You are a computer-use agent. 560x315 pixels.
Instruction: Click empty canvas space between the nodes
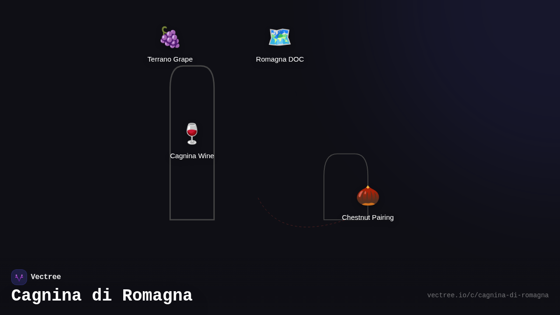point(257,117)
